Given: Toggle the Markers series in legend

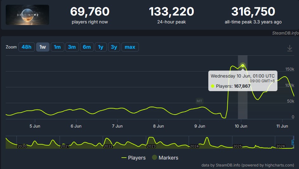Looking at the screenshot, I should (x=165, y=158).
